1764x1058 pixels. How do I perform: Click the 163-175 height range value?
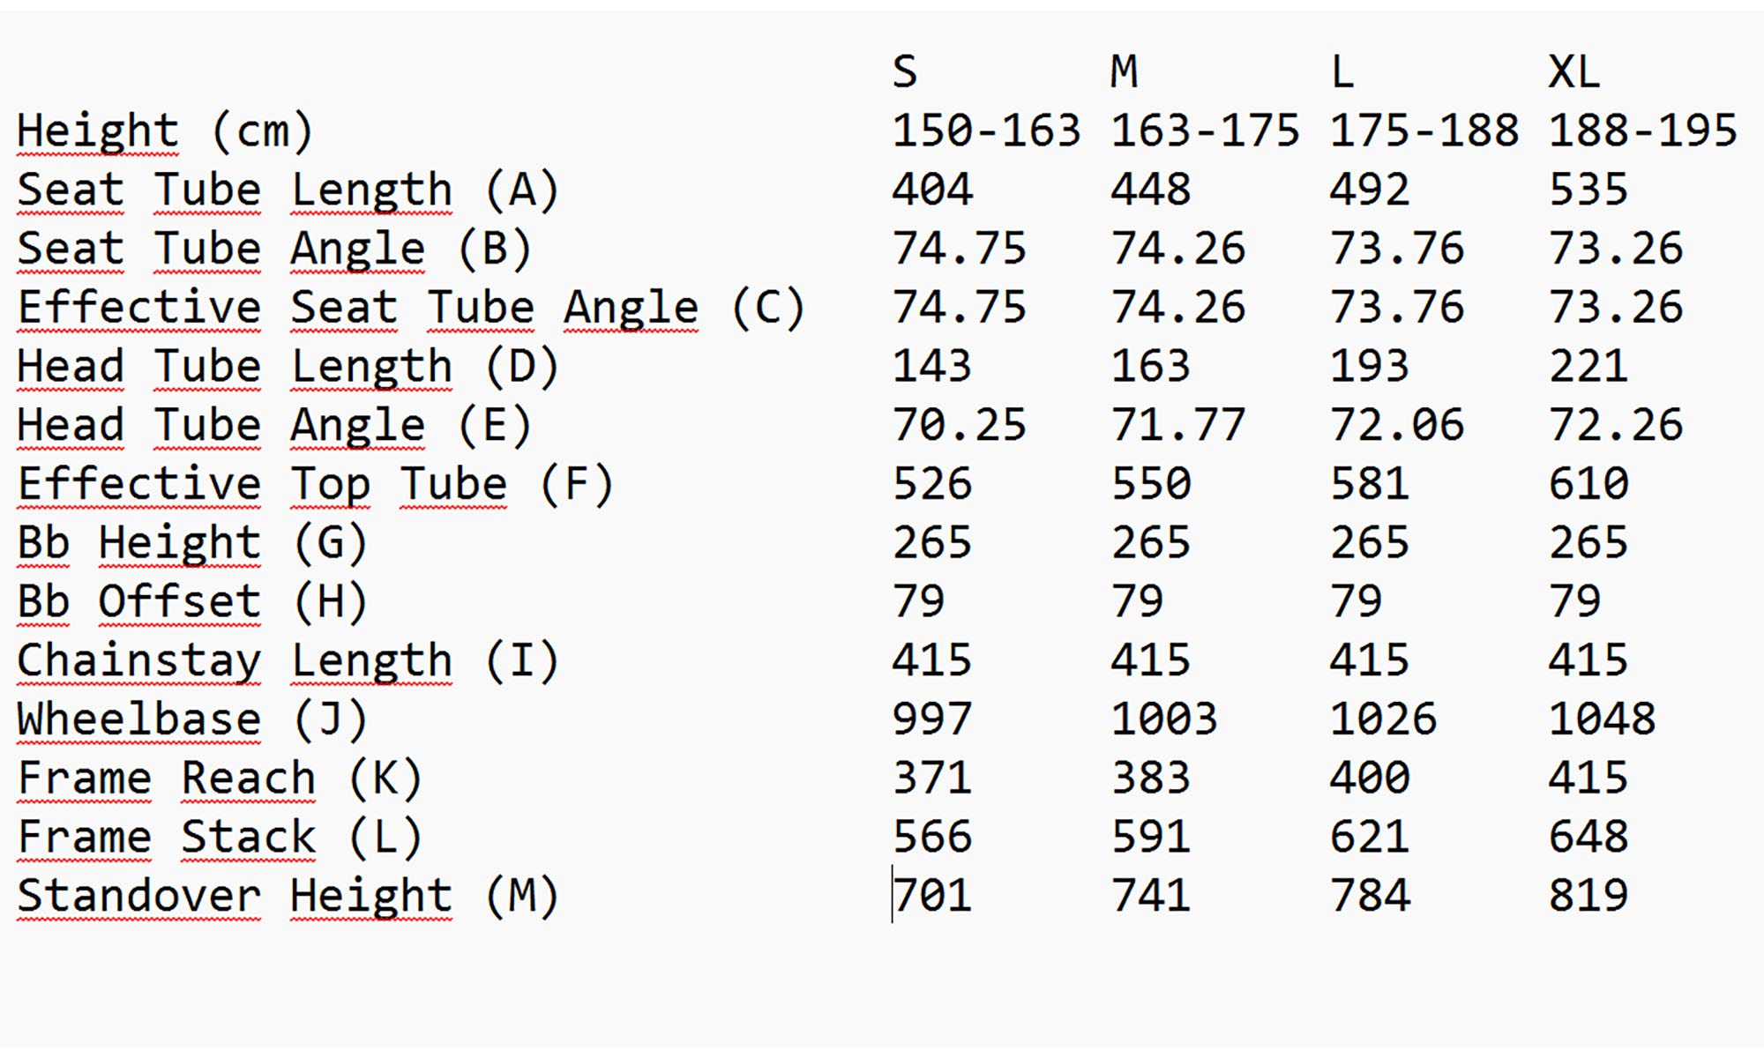coord(1205,131)
